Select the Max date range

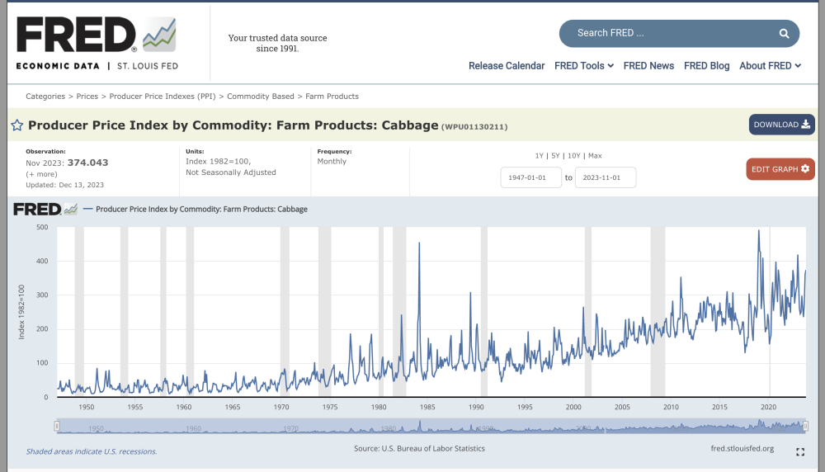click(x=594, y=156)
